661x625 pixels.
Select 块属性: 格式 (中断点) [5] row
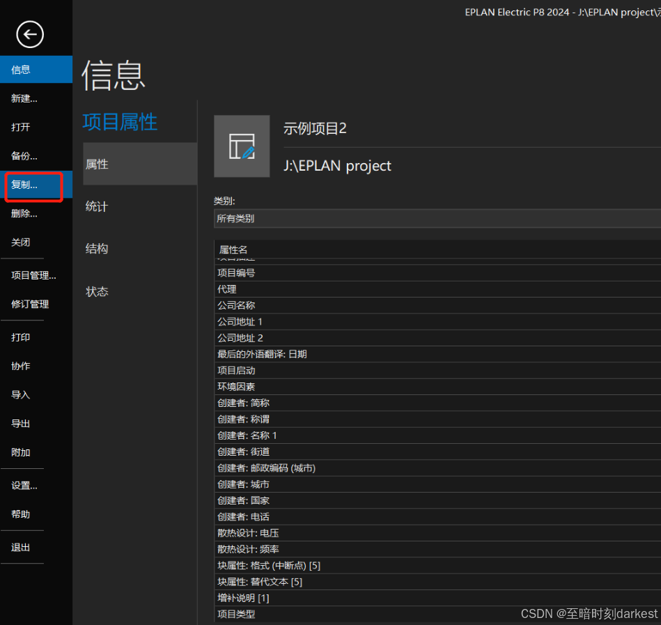[x=437, y=566]
